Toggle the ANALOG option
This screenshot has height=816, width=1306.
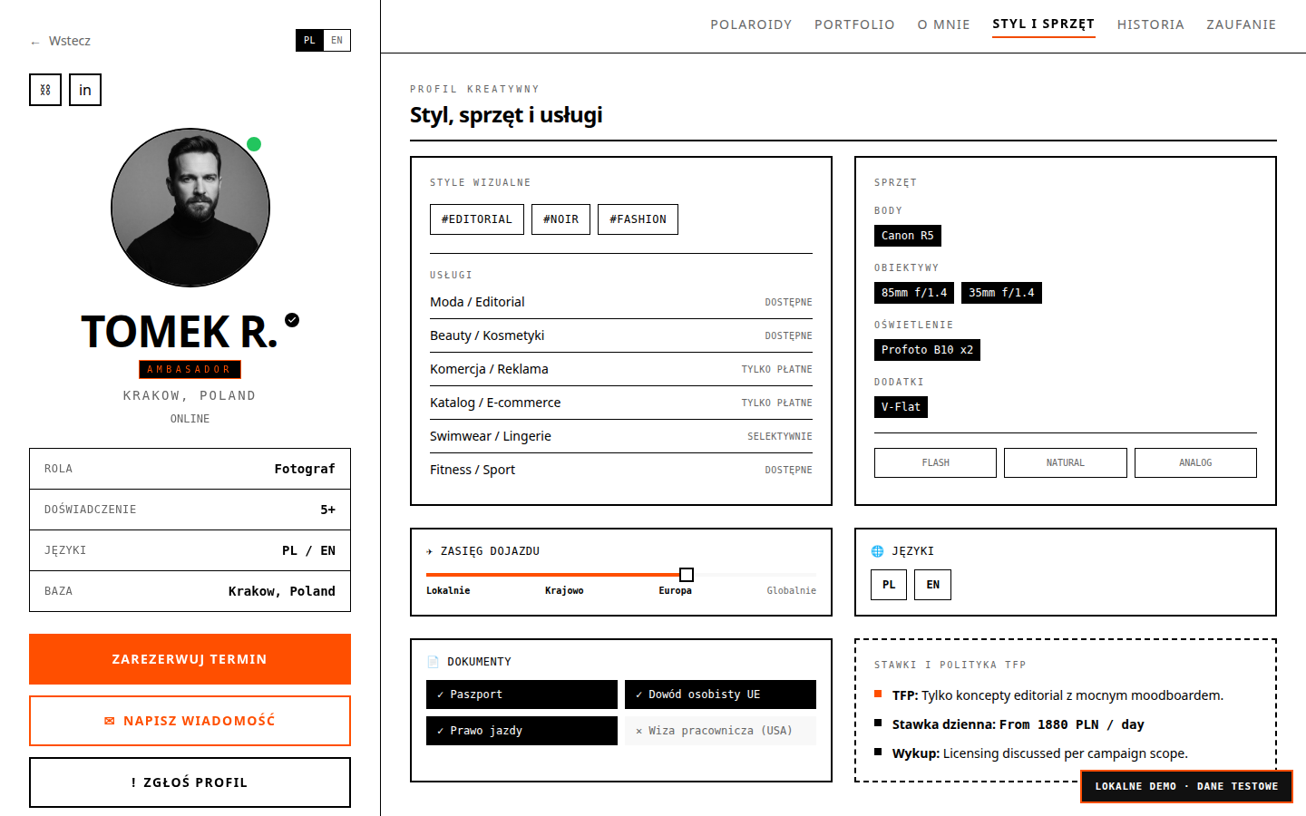coord(1195,462)
